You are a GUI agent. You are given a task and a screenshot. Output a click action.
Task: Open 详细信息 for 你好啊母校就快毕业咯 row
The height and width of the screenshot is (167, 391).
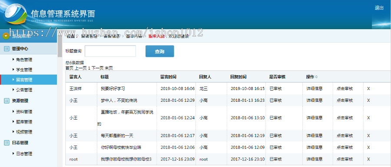pos(315,147)
